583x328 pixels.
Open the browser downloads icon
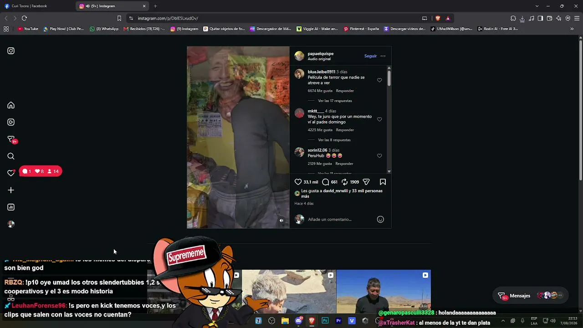click(522, 18)
